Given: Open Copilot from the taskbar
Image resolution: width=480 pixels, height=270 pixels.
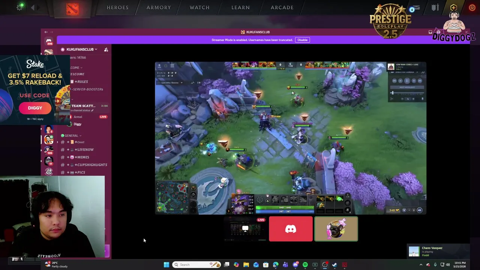Looking at the screenshot, I should pyautogui.click(x=236, y=265).
